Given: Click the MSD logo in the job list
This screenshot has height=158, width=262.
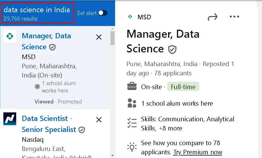Looking at the screenshot, I should [10, 36].
